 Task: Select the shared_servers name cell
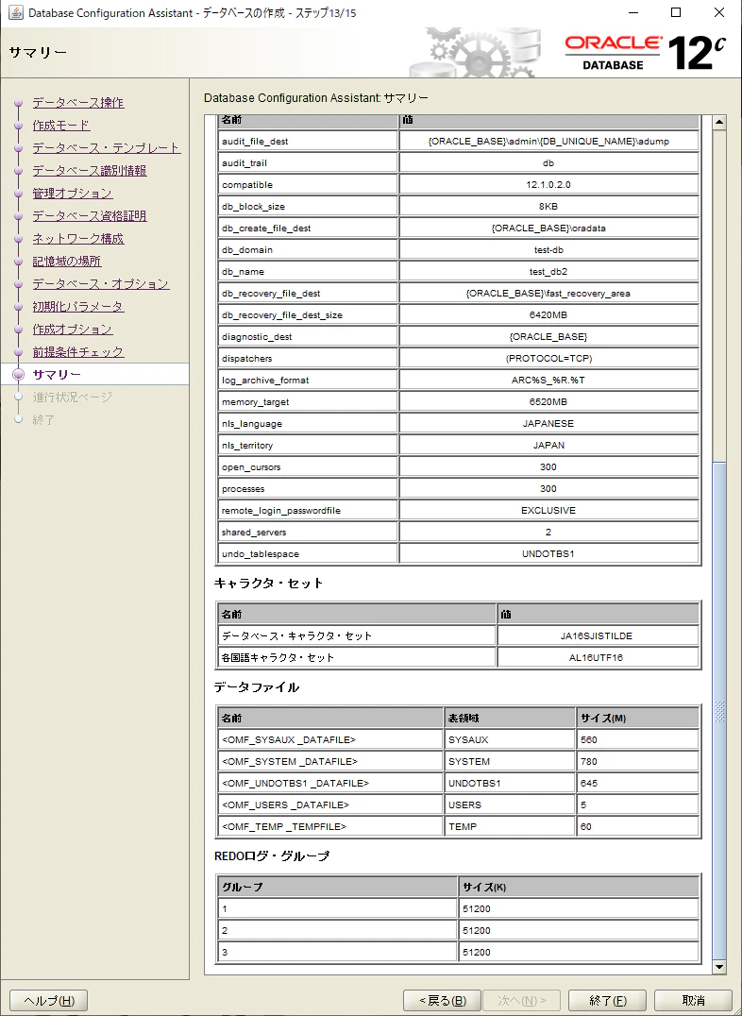point(308,532)
